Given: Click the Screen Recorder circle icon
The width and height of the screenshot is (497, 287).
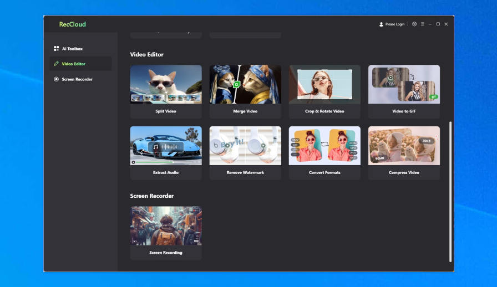Looking at the screenshot, I should click(x=56, y=79).
